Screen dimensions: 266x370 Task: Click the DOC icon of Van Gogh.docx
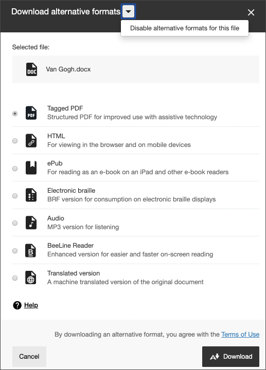[32, 69]
